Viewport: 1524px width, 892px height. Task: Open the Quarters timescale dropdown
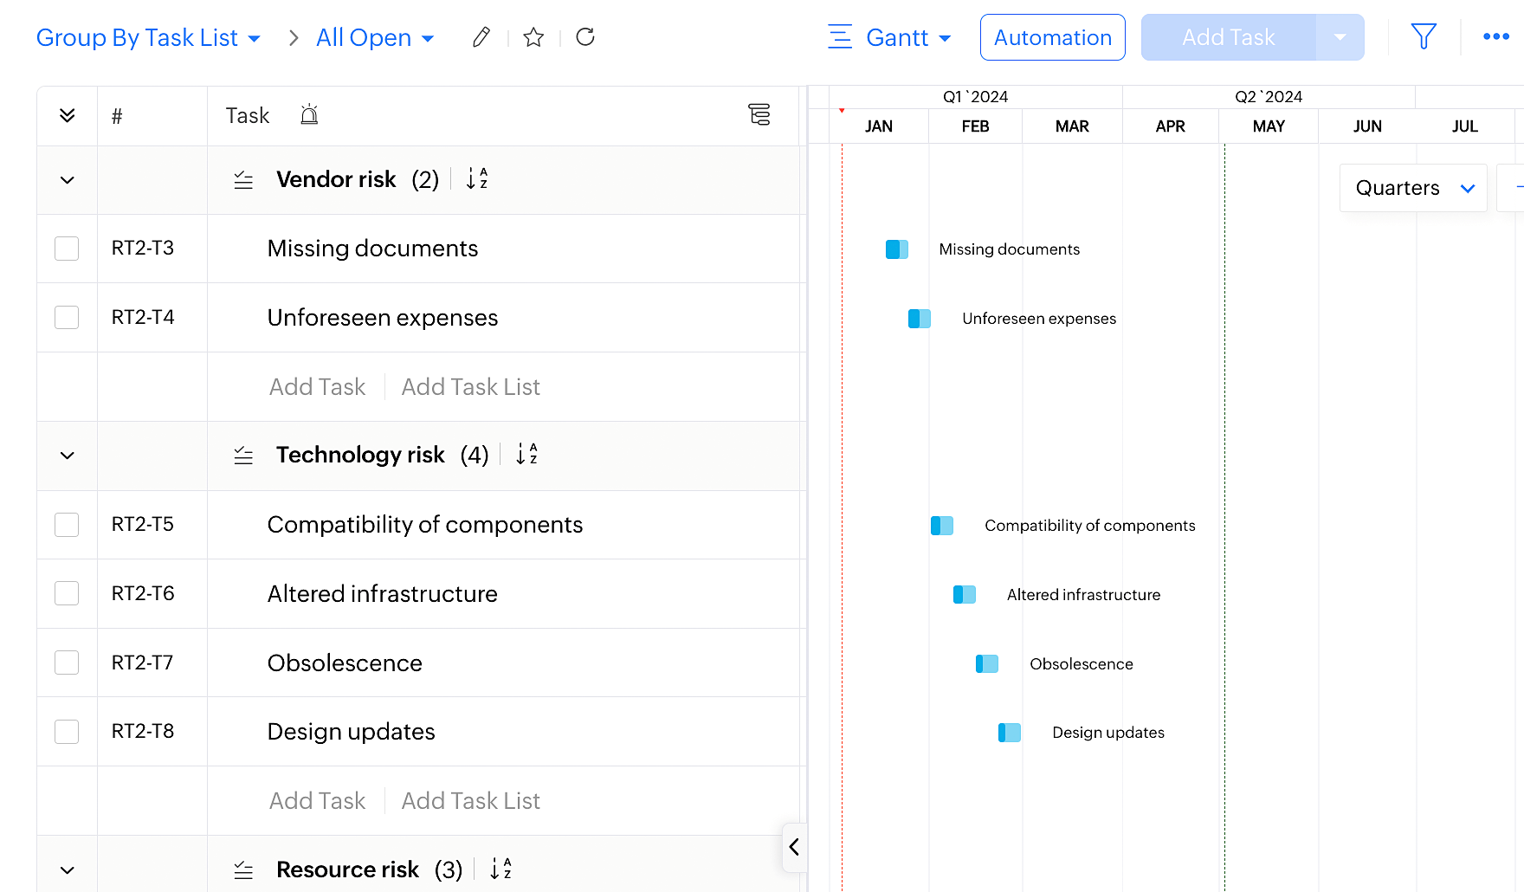point(1413,188)
